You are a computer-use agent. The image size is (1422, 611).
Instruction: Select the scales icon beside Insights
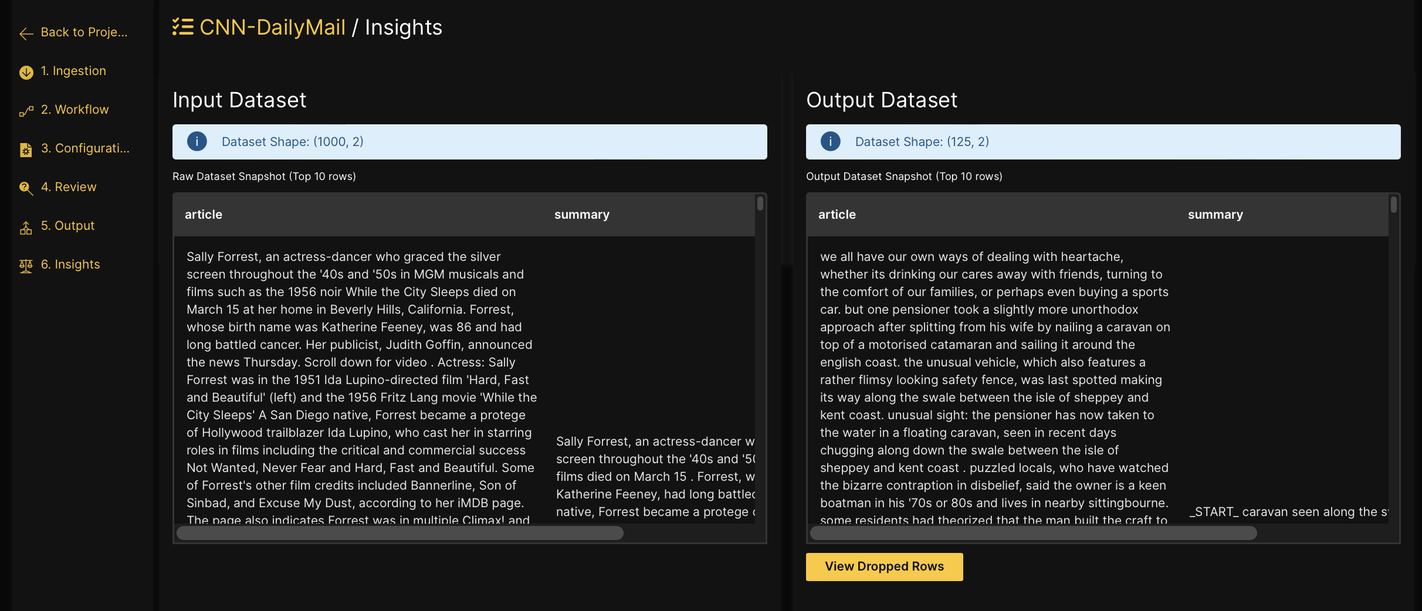click(x=26, y=266)
